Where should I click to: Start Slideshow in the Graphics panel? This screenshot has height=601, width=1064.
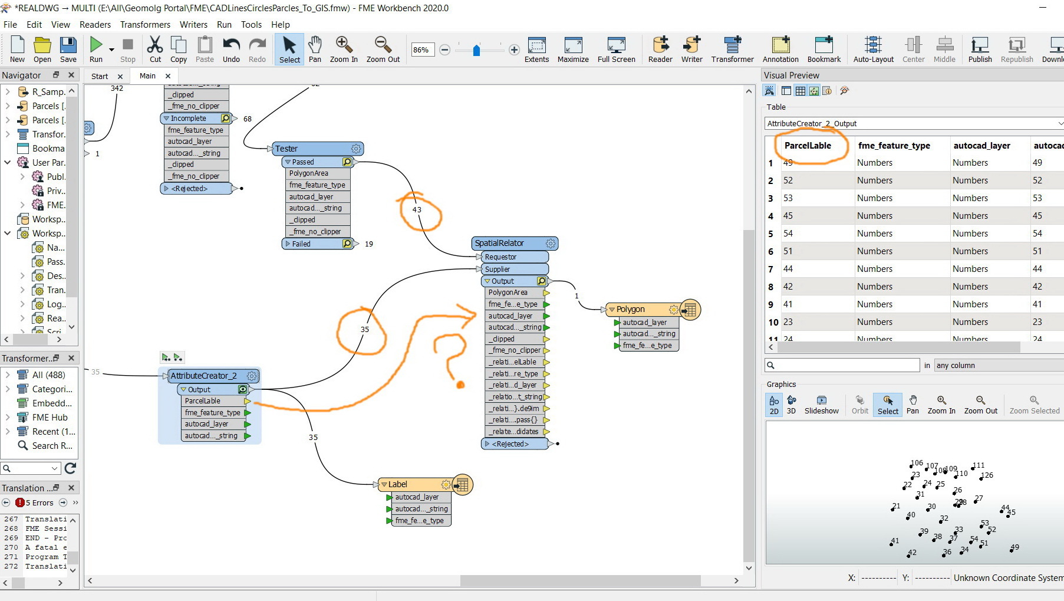click(x=821, y=405)
